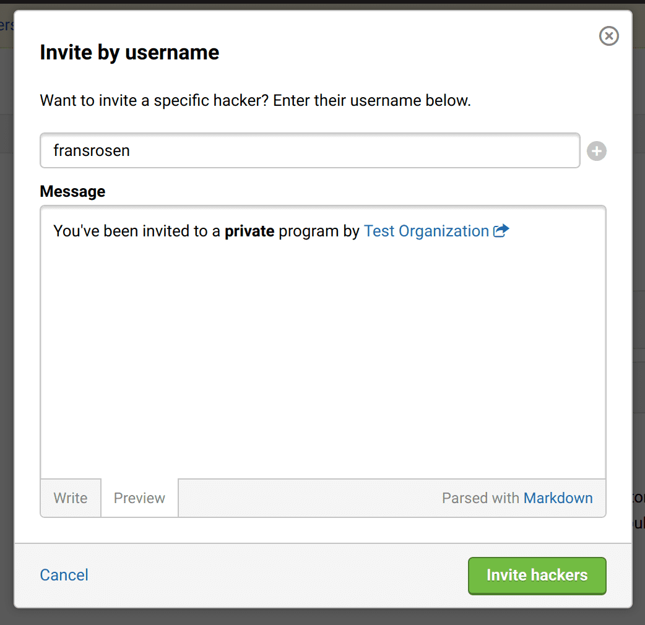Click the empty footer space beside Cancel
This screenshot has width=645, height=625.
[x=279, y=575]
